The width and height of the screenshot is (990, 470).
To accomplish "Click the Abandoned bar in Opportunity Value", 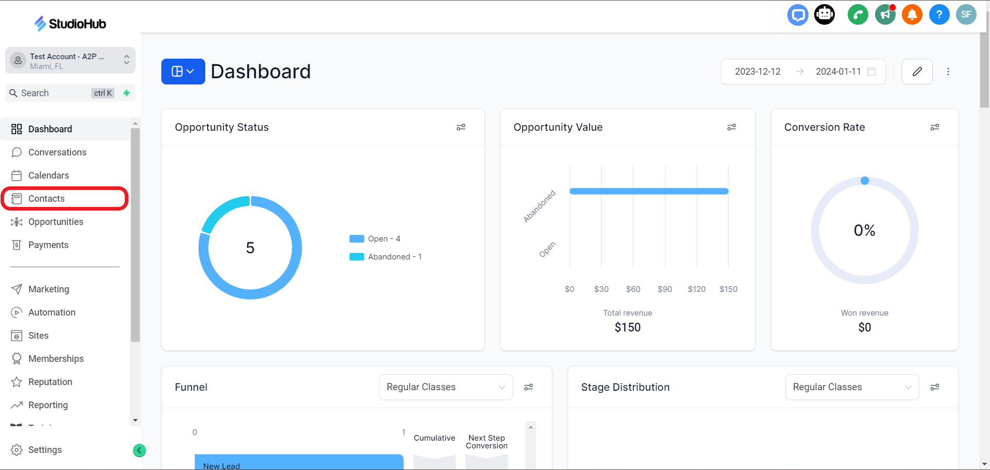I will click(649, 191).
